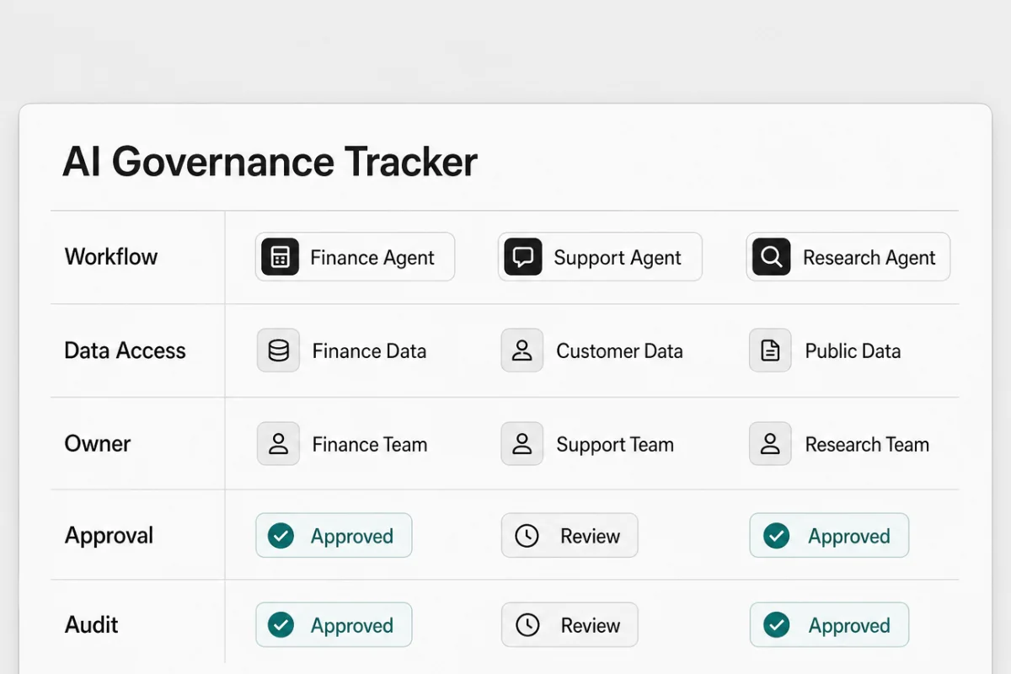Click the Owner row label
This screenshot has height=674, width=1011.
pyautogui.click(x=98, y=444)
